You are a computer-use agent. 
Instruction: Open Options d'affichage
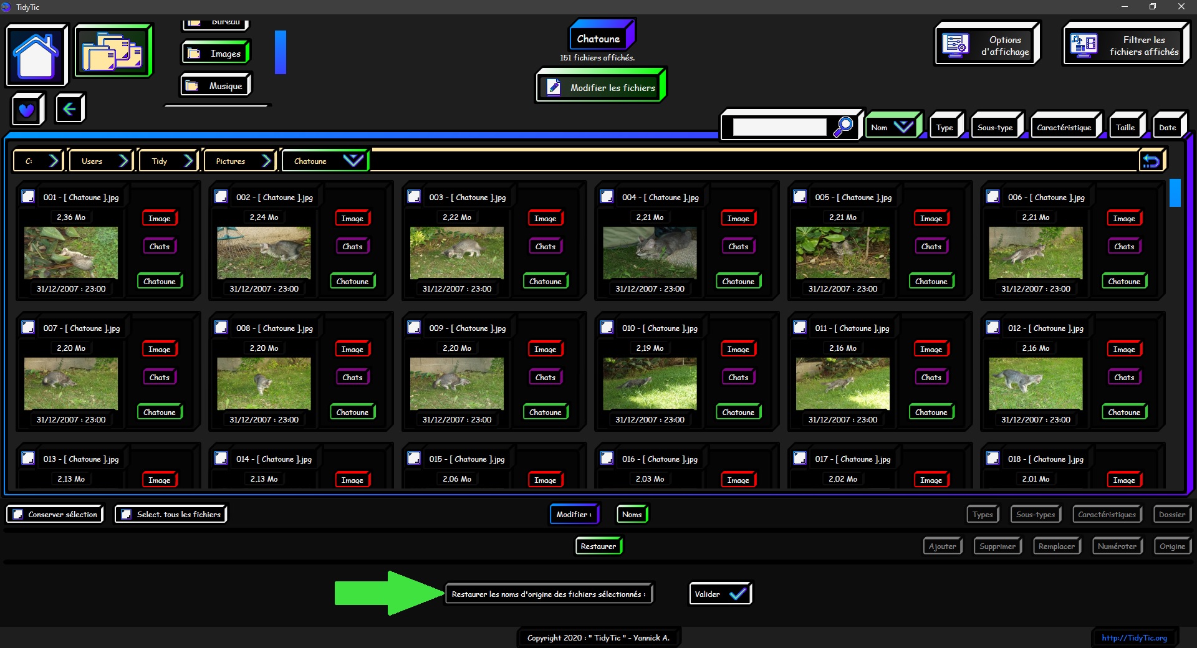pos(987,45)
